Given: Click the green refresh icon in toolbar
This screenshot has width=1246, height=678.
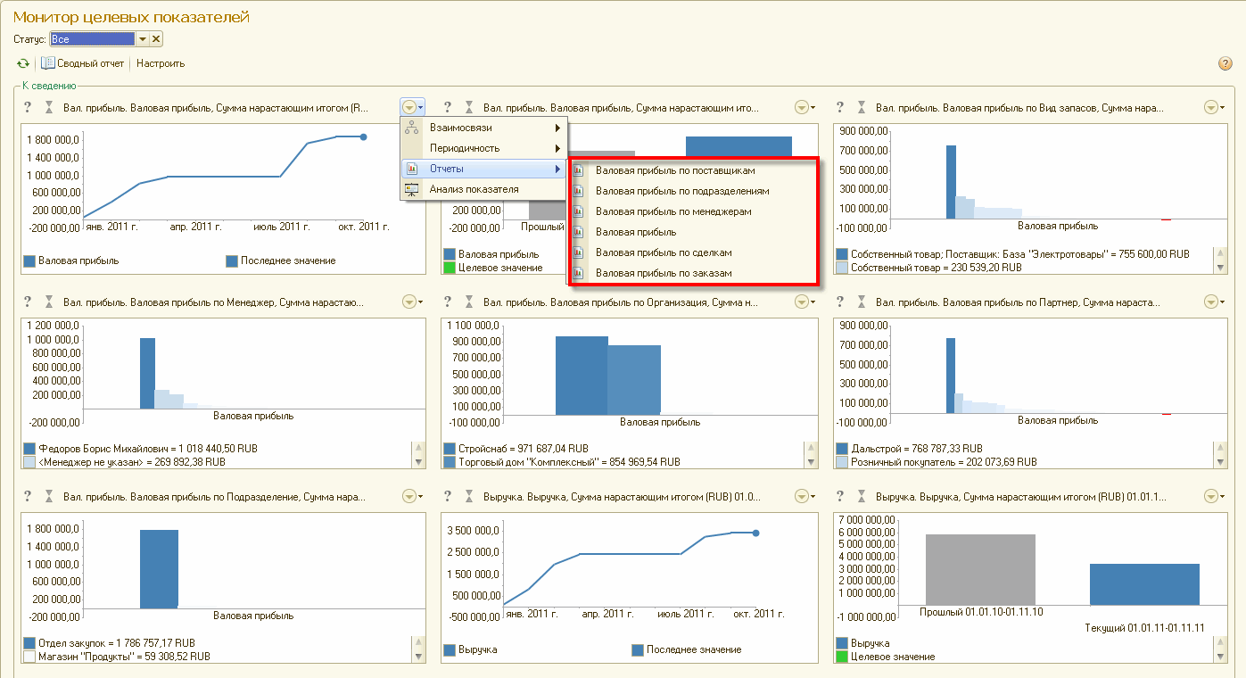Looking at the screenshot, I should click(x=23, y=63).
